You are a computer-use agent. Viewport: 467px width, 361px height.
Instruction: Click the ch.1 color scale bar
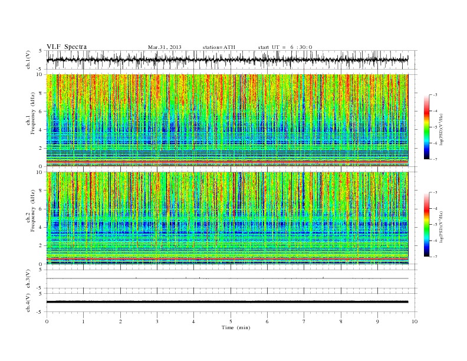tap(426, 127)
